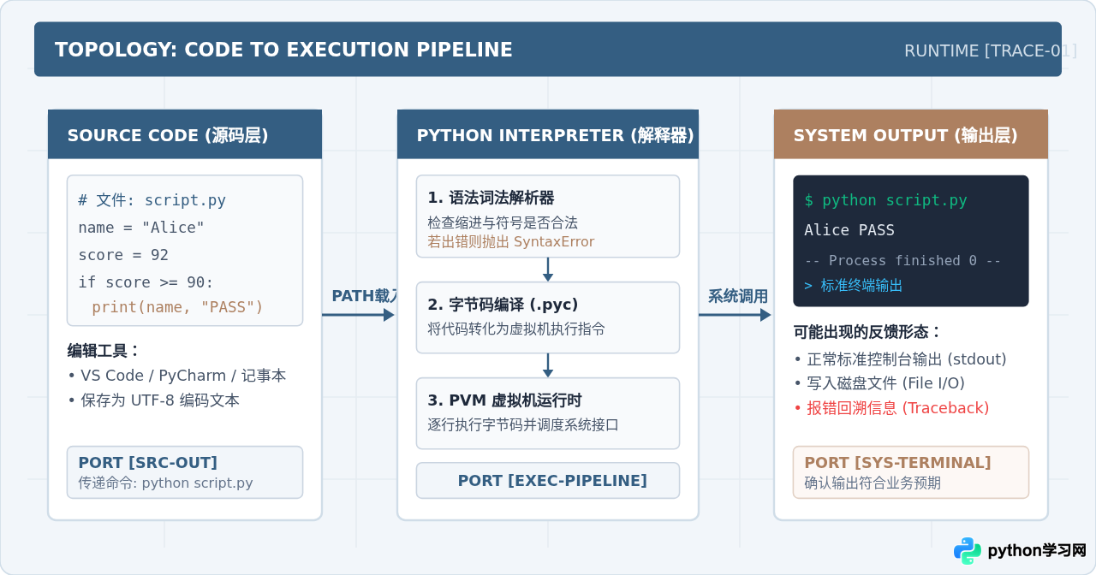1096x575 pixels.
Task: Click the '> 标准终端输出' terminal line
Action: click(x=853, y=285)
